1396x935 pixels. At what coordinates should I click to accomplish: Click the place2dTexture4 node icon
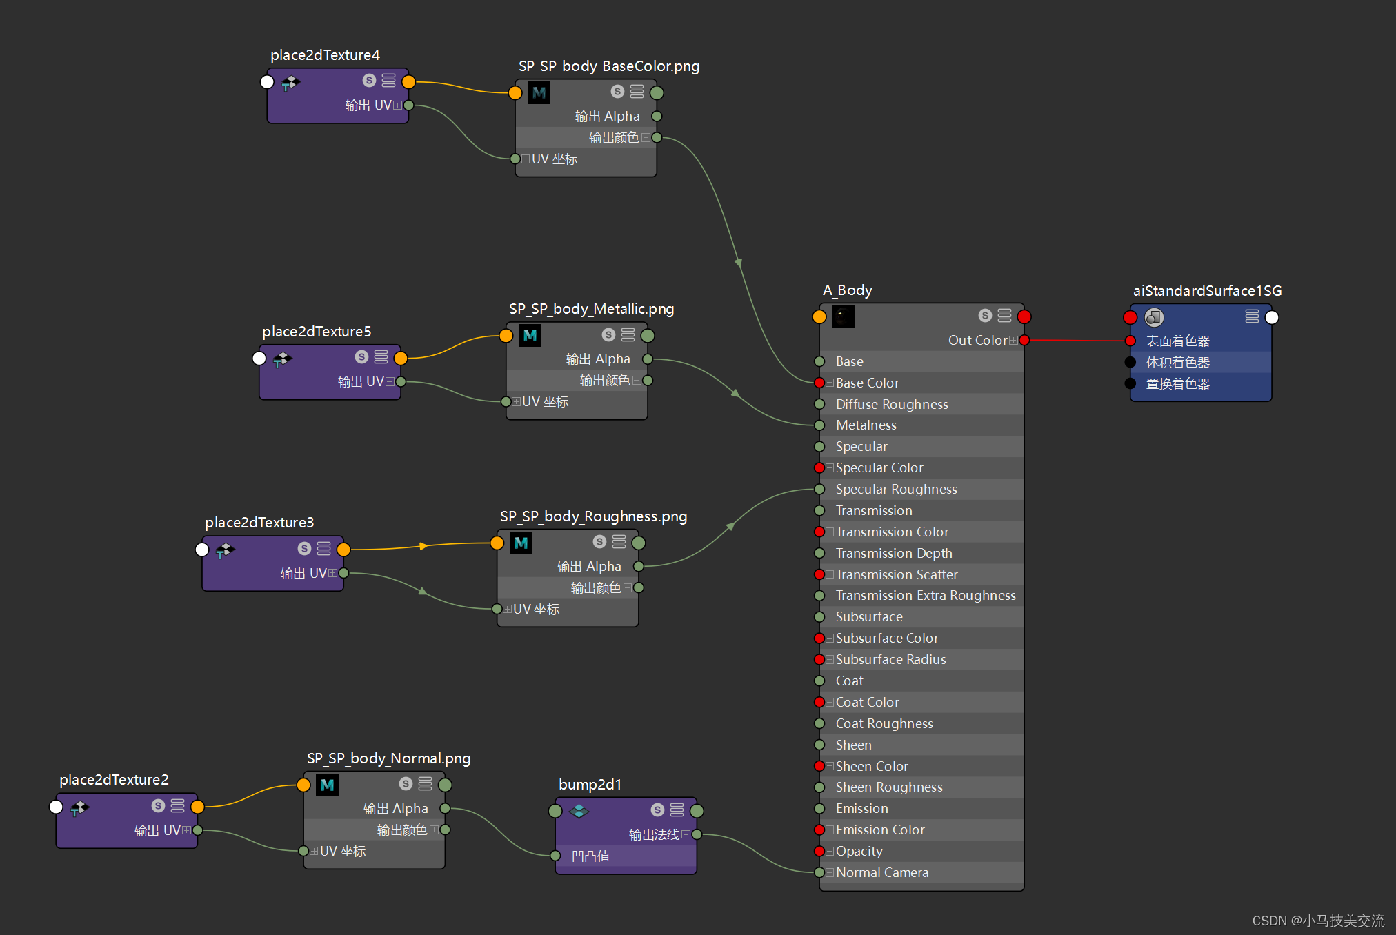[290, 83]
